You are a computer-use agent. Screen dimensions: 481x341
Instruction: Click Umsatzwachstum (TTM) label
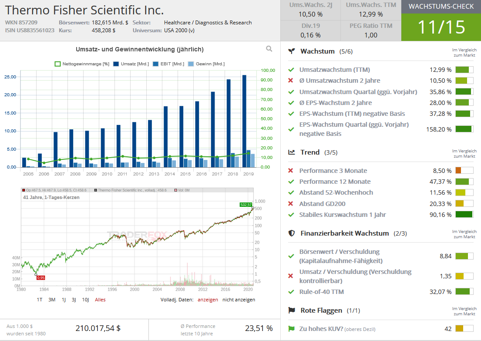tap(335, 70)
